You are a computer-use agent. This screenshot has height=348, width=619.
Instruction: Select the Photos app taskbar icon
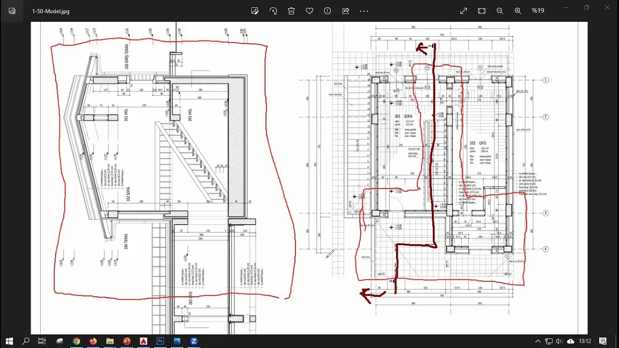point(177,341)
